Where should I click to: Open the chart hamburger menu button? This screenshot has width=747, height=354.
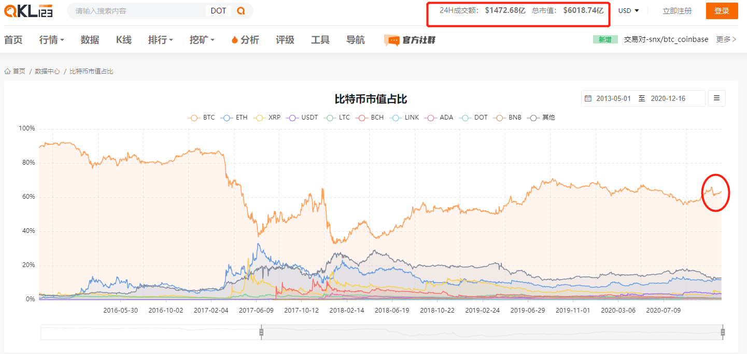click(717, 98)
